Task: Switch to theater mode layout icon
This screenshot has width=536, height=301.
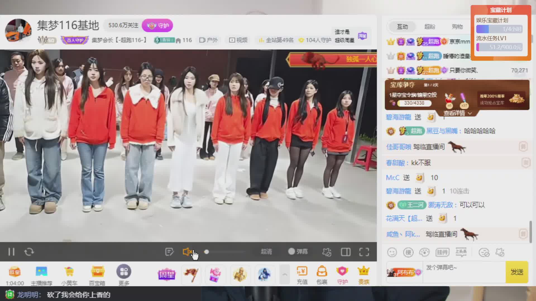Action: (346, 252)
